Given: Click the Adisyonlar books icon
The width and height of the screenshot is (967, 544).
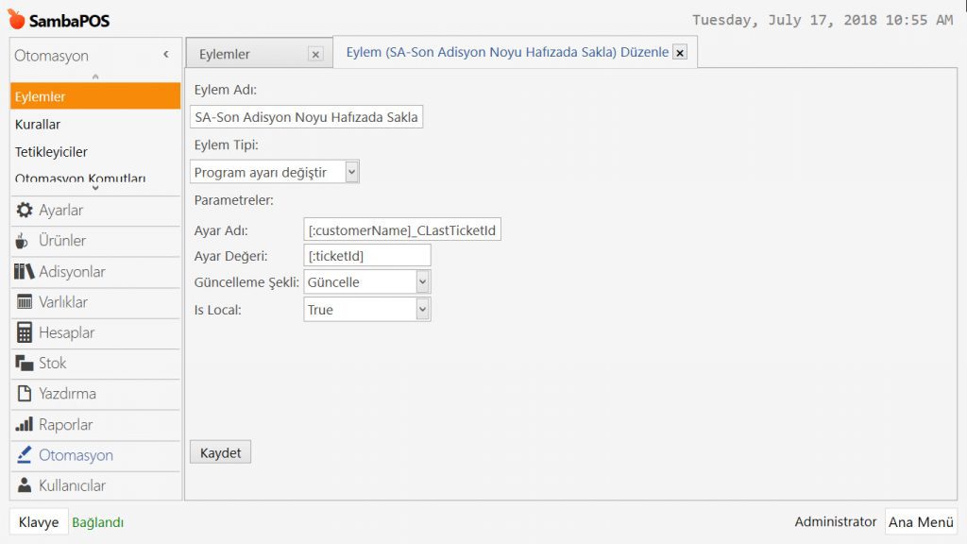Looking at the screenshot, I should tap(25, 272).
